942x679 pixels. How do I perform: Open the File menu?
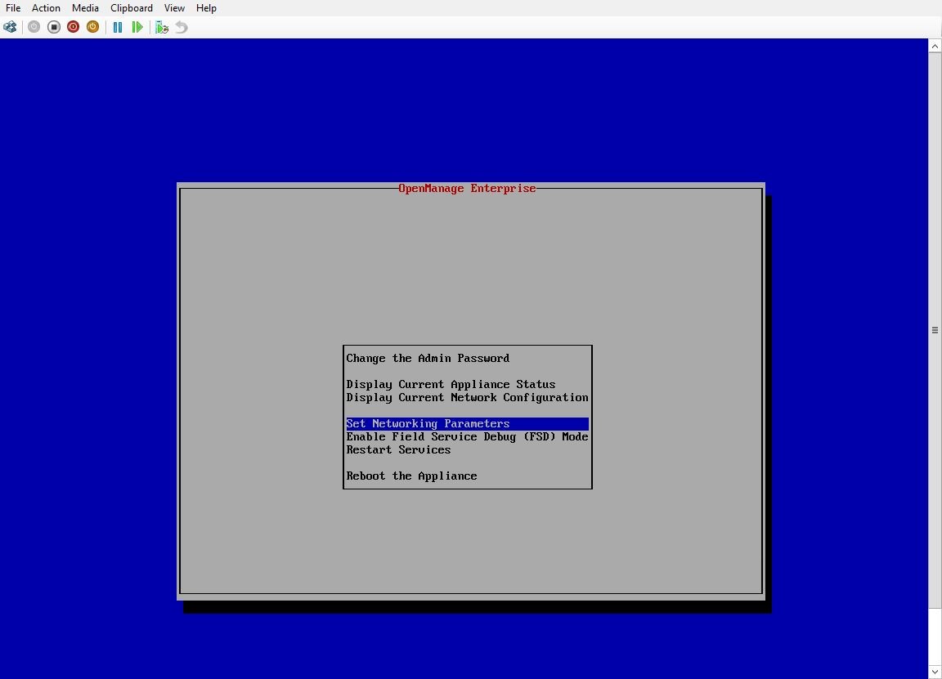tap(13, 8)
